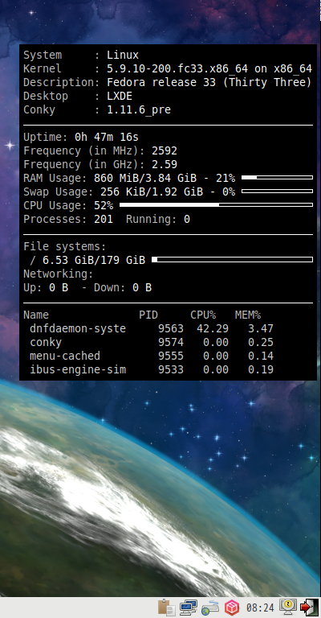Click the Swap value 256 KiB/1.92 GiB
The image size is (321, 618).
click(x=152, y=192)
